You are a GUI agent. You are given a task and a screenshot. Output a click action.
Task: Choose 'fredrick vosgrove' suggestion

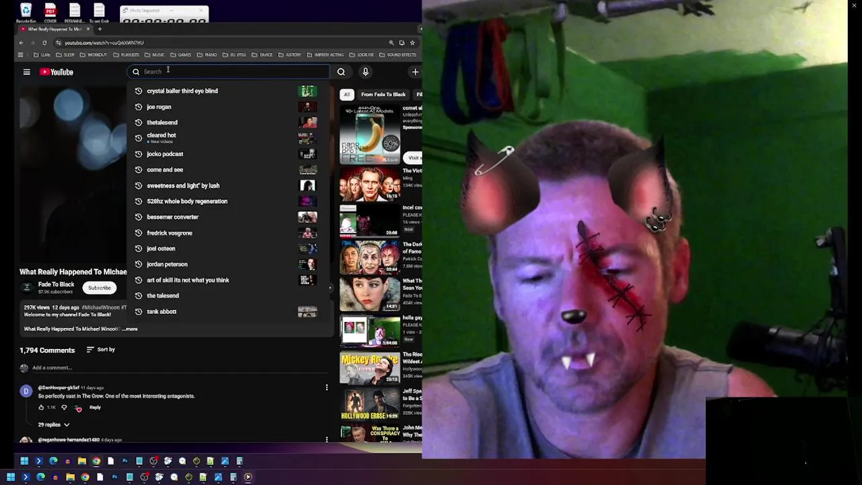[x=226, y=233]
